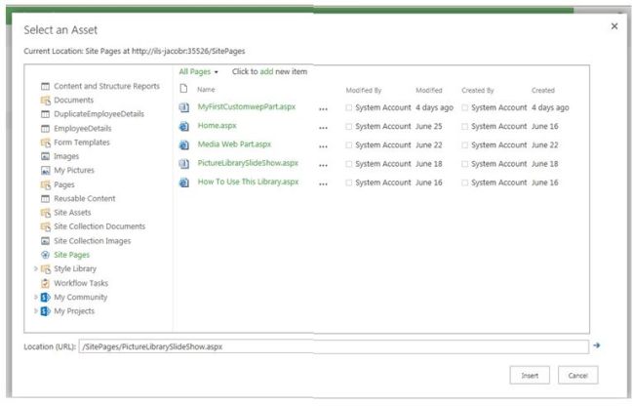Screen dimensions: 634x406
Task: Toggle Created By checkbox in Media Web Part row
Action: pos(464,144)
